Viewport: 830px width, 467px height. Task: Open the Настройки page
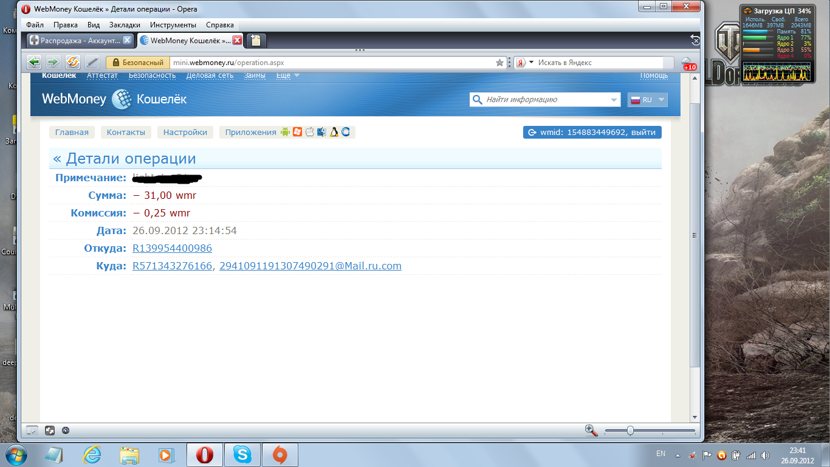click(185, 132)
